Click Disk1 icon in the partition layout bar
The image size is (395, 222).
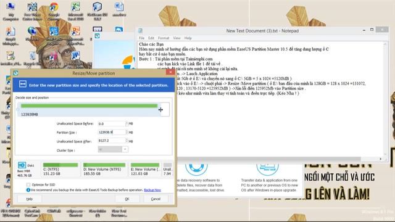pos(22,165)
